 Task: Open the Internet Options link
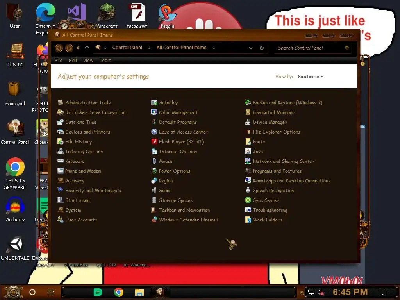coord(178,151)
